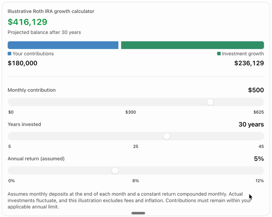Click the 'Monthly contribution' label
This screenshot has height=217, width=272.
(32, 90)
